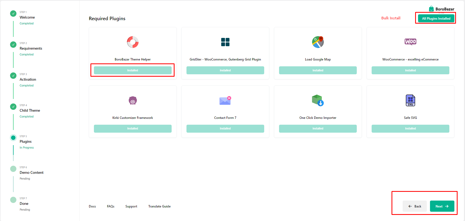
Task: Click the Contact Form 7 envelope icon
Action: [x=225, y=100]
